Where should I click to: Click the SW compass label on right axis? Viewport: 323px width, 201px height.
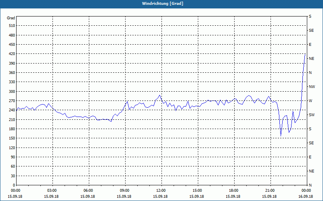tap(312, 115)
